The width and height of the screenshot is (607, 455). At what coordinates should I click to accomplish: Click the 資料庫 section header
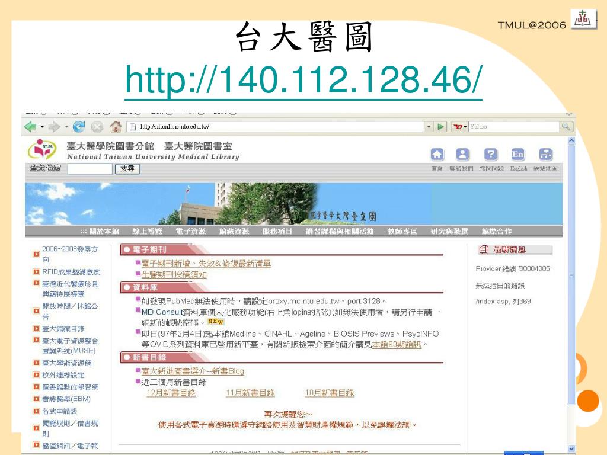[282, 287]
